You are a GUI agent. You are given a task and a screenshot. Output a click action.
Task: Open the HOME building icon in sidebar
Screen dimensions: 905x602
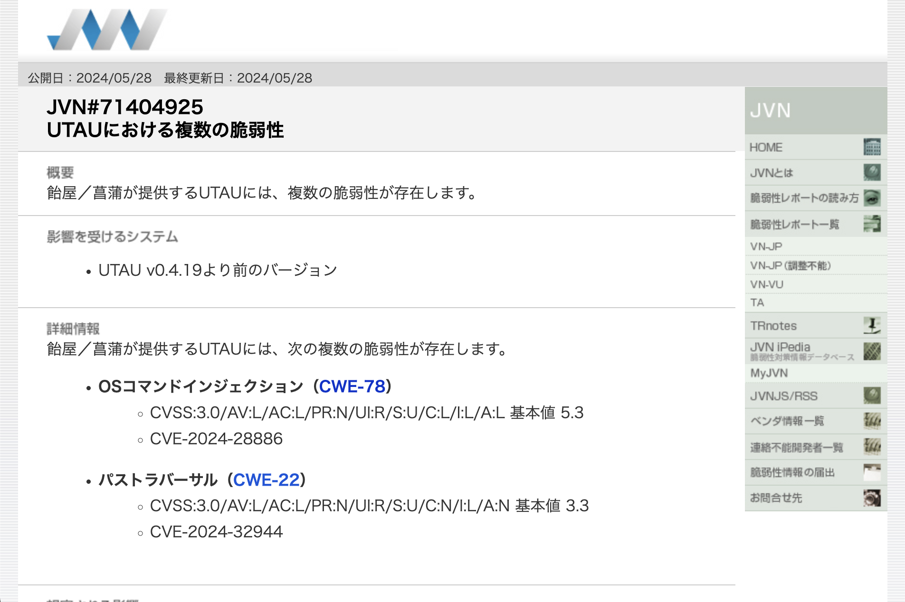tap(872, 147)
